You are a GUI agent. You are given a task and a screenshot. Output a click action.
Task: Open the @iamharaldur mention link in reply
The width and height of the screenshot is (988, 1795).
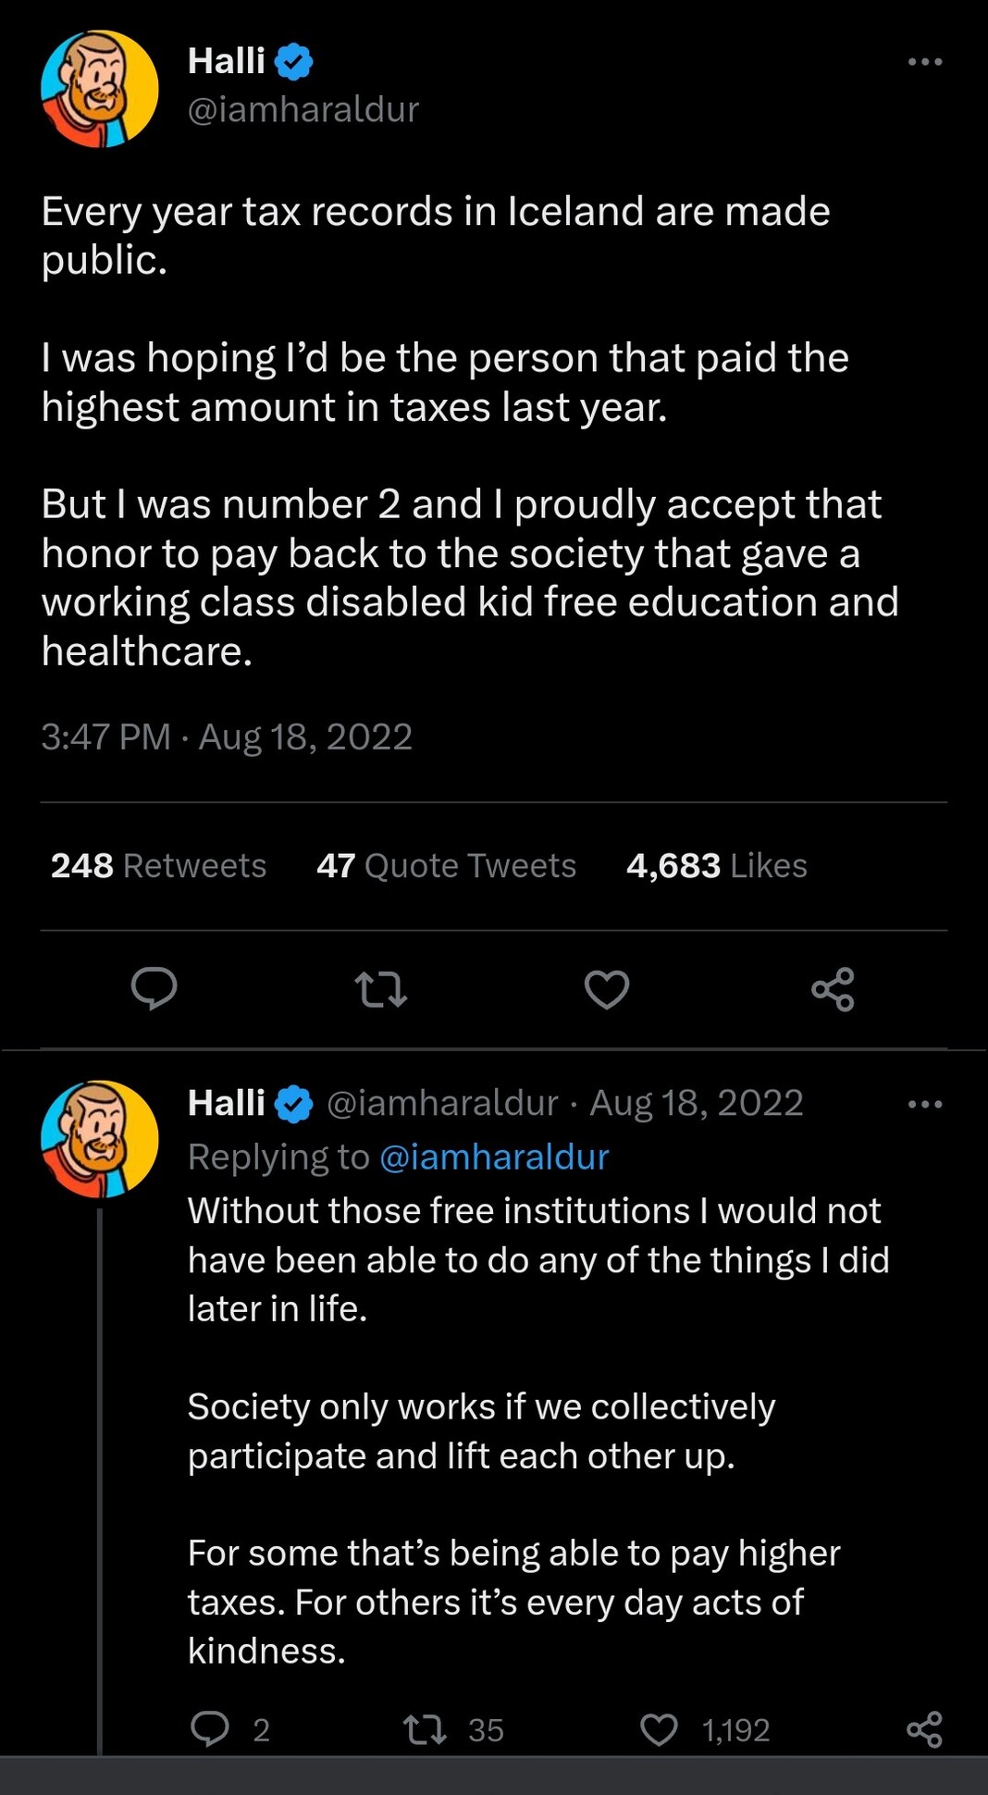494,1157
